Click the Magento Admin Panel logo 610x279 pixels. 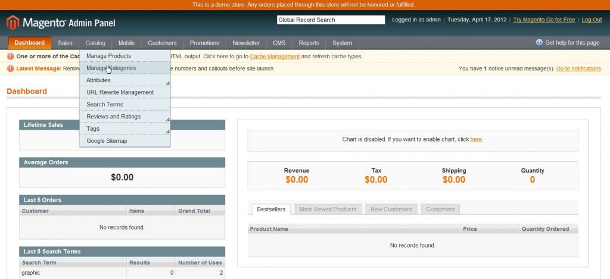click(61, 23)
